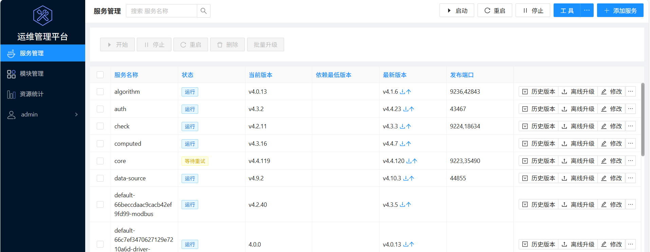Open 历史版本 for algorithm row
The image size is (650, 252).
point(539,92)
